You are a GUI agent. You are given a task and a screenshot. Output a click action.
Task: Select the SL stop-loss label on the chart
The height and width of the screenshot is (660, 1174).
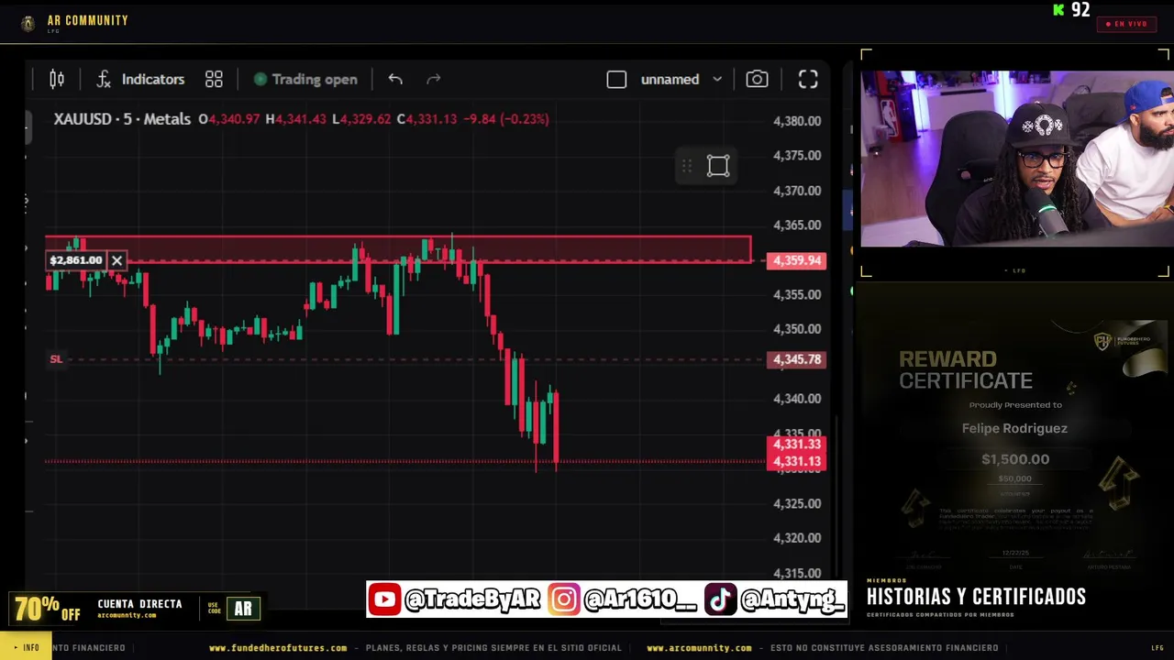click(x=56, y=359)
